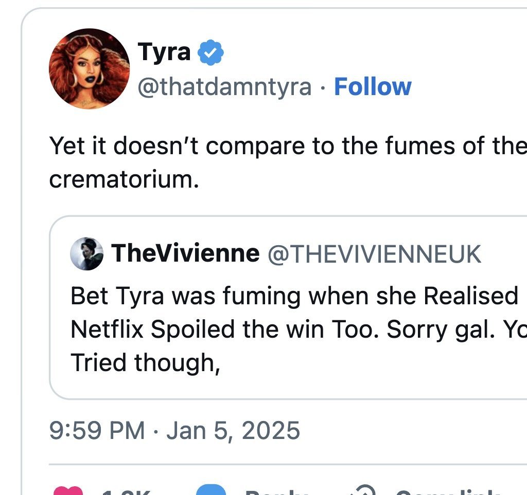Open quoted tweet via 'Bet Tyra was fuming' line

[x=293, y=296]
